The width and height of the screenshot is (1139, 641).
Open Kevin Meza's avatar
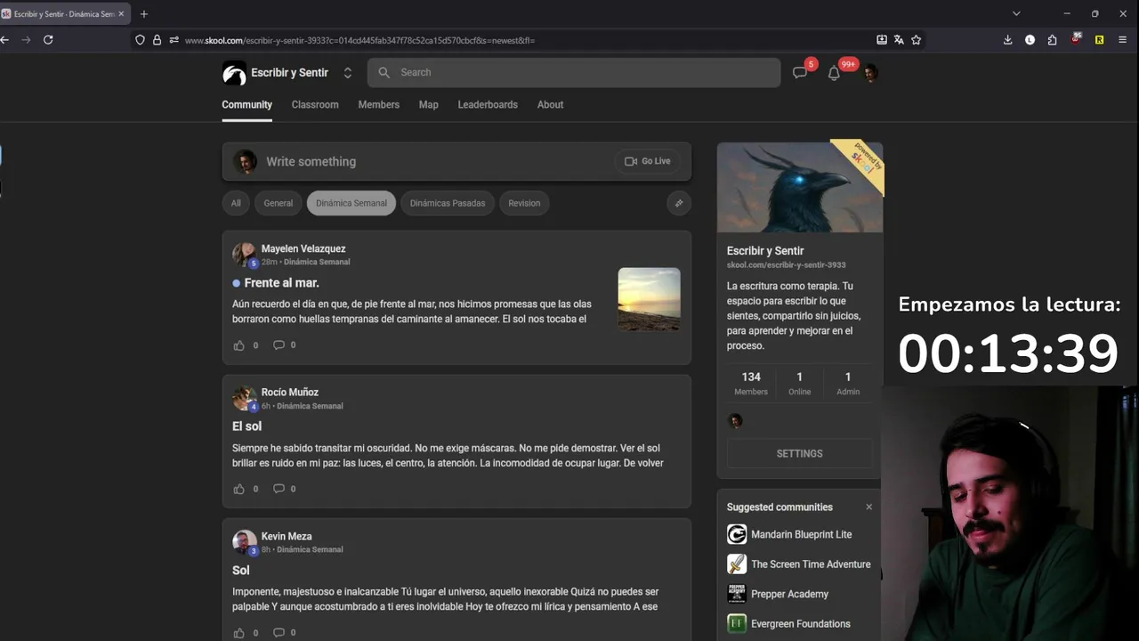[x=245, y=542]
